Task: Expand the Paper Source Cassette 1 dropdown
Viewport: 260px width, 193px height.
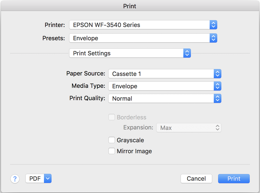Action: [x=165, y=74]
